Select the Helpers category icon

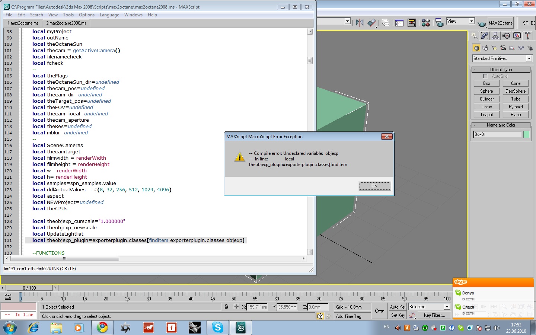(512, 48)
